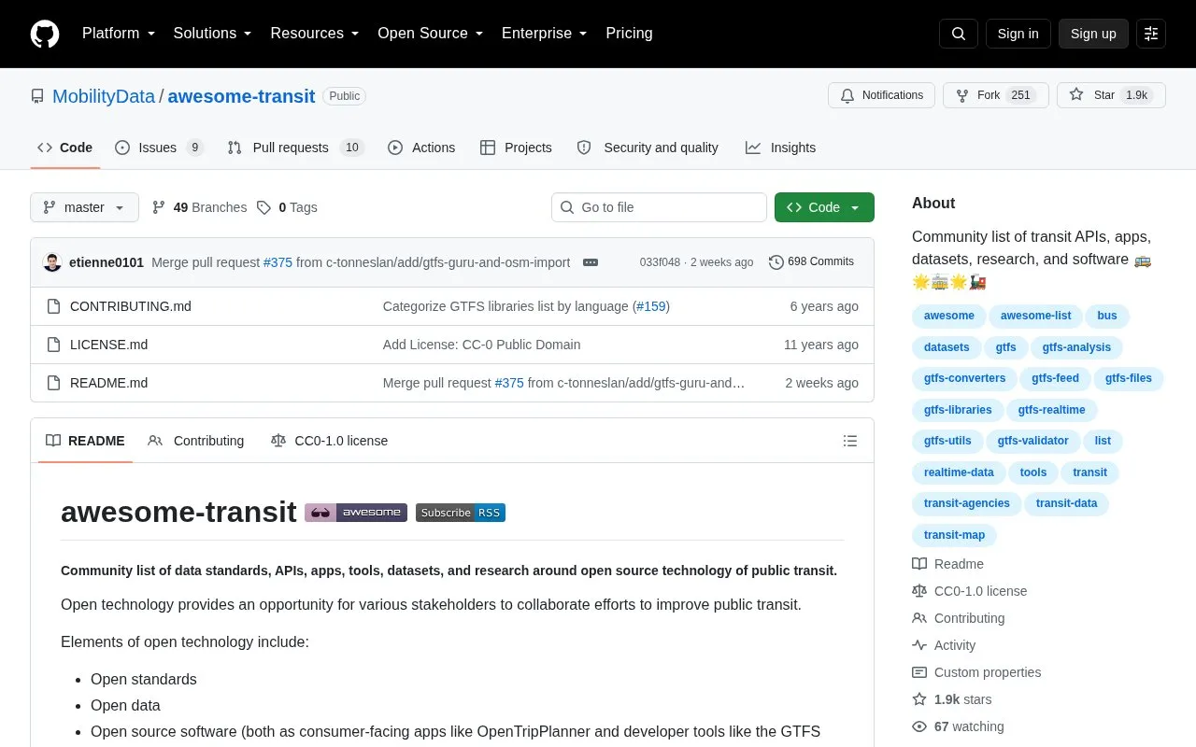Click the Sign in button
Screen dimensions: 1196x747
point(1018,34)
